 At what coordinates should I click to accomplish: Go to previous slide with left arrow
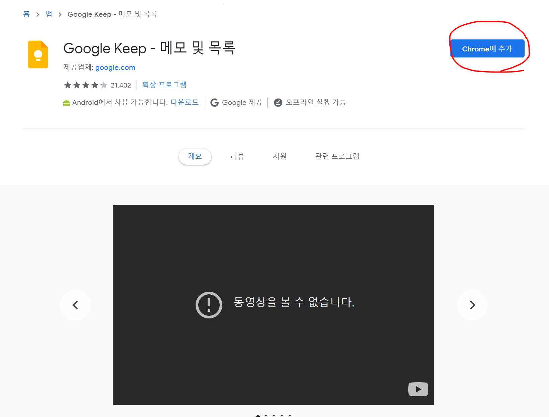[x=75, y=305]
